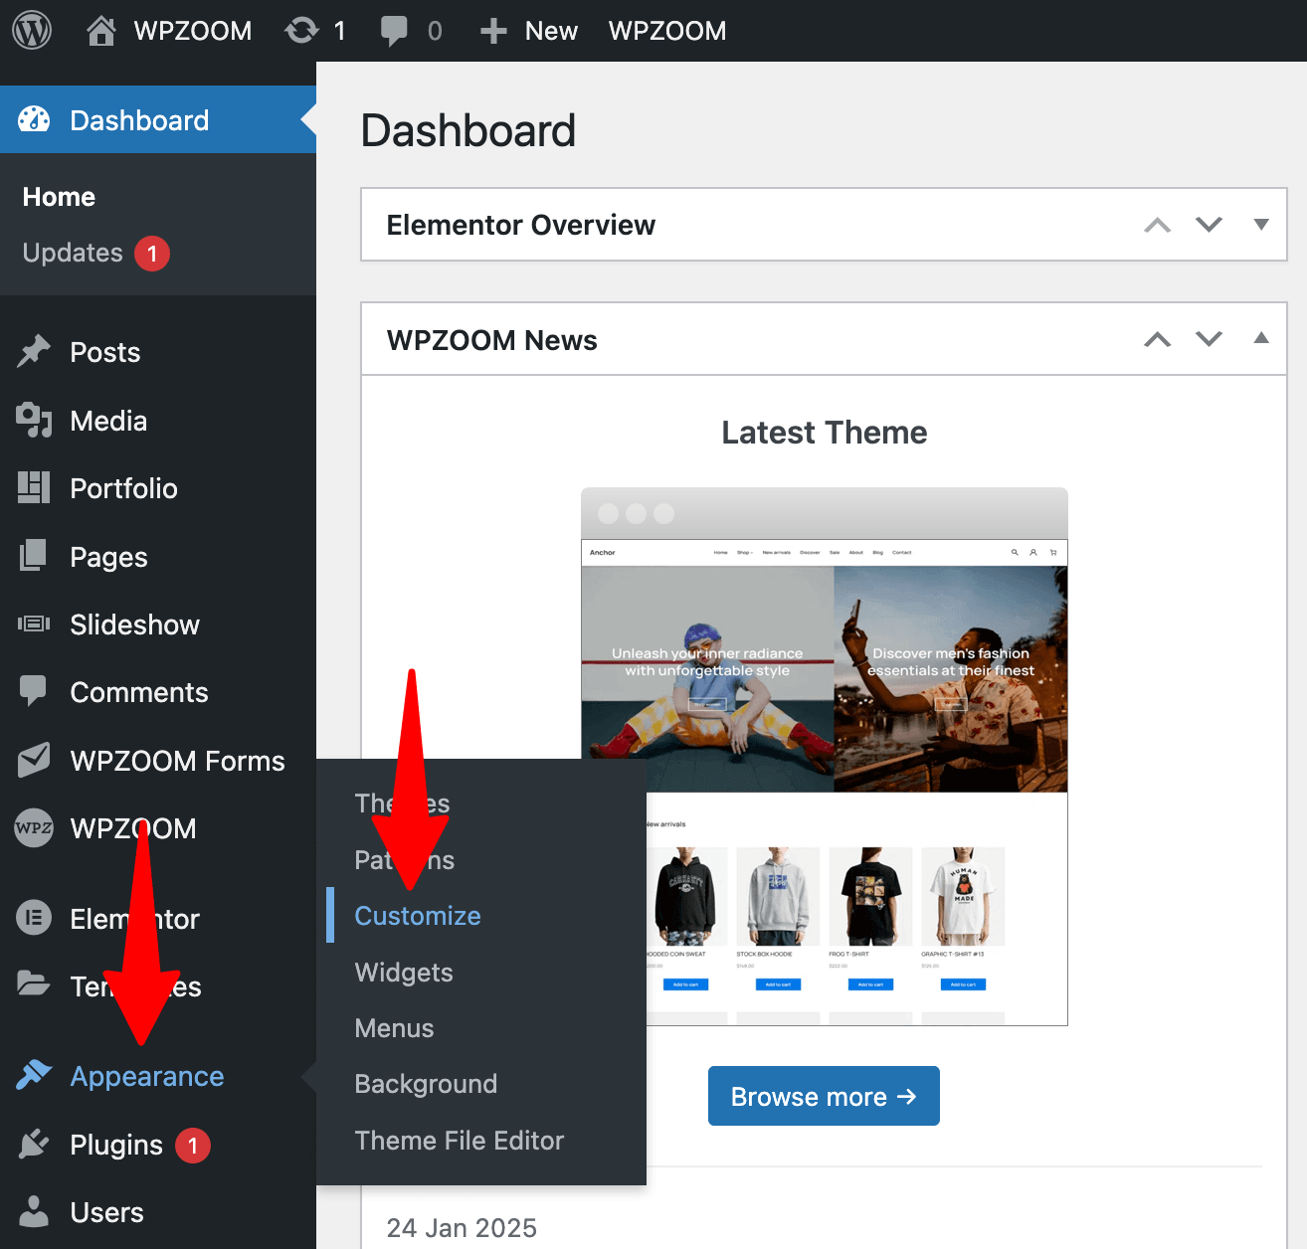Screen dimensions: 1307x1249
Task: Open the comments bubble icon in admin bar
Action: [394, 31]
